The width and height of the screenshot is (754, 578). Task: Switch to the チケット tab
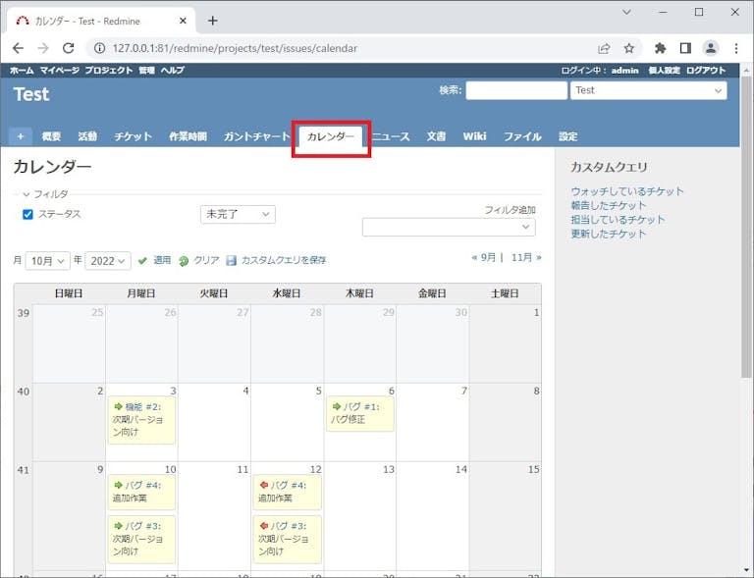[x=134, y=136]
